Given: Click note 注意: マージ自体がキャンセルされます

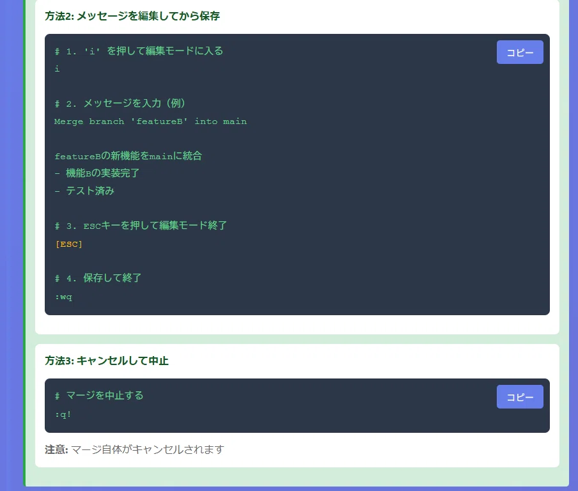Looking at the screenshot, I should tap(134, 449).
